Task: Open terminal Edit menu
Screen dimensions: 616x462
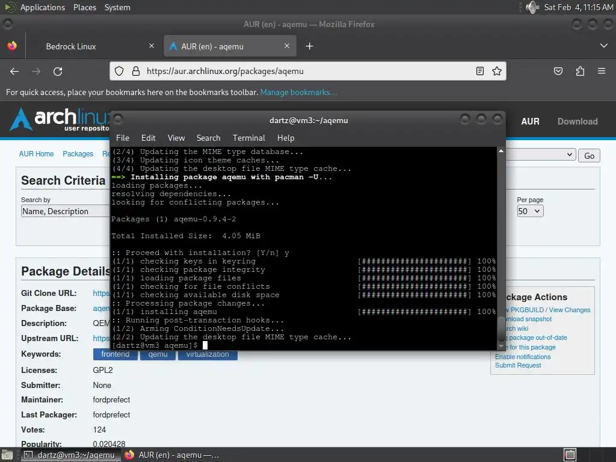Action: [148, 138]
